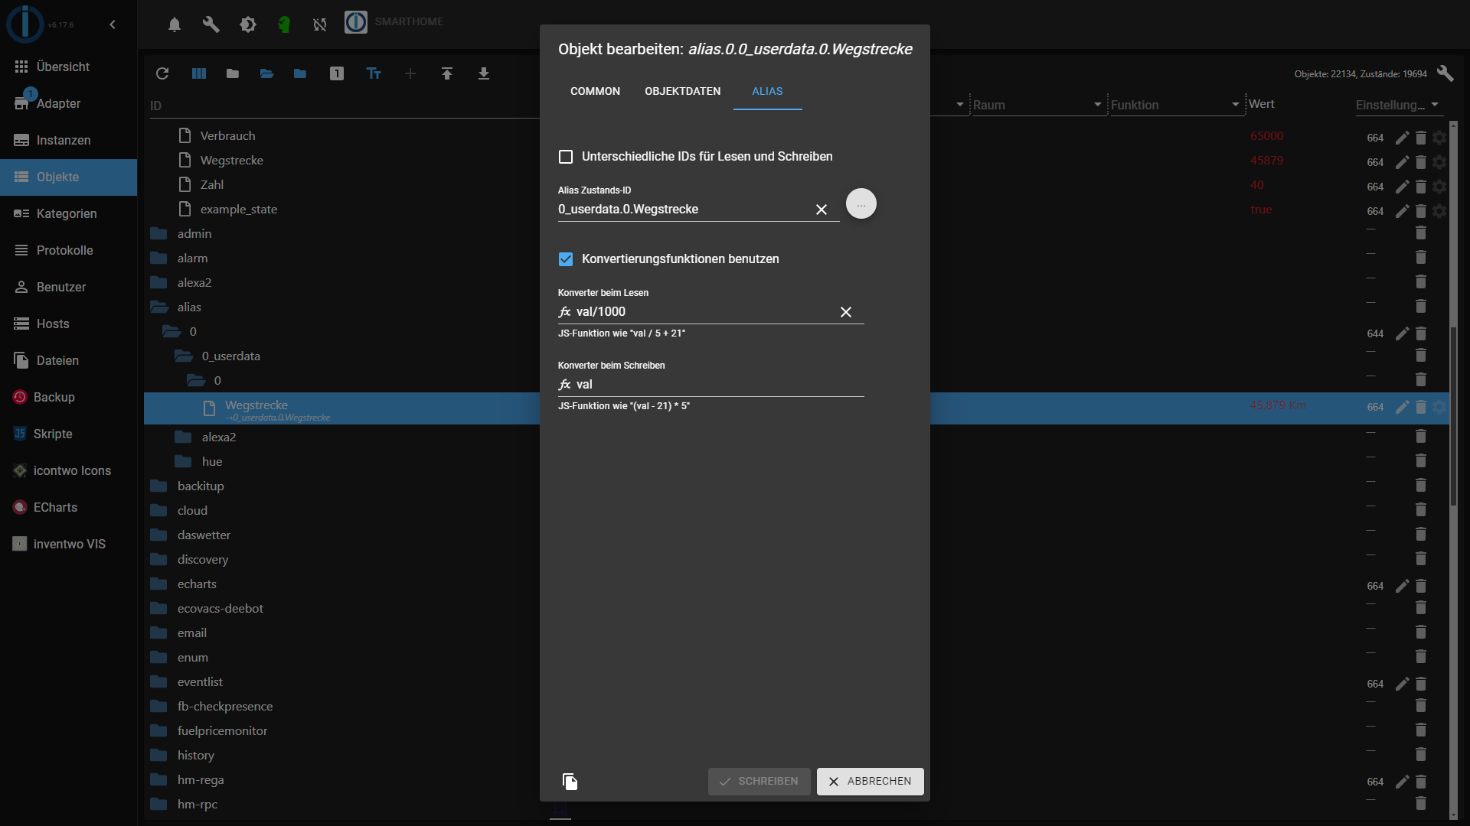Open the Raum filter dropdown
Image resolution: width=1470 pixels, height=826 pixels.
tap(1097, 105)
